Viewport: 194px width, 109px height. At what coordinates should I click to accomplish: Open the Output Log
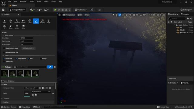(25, 107)
